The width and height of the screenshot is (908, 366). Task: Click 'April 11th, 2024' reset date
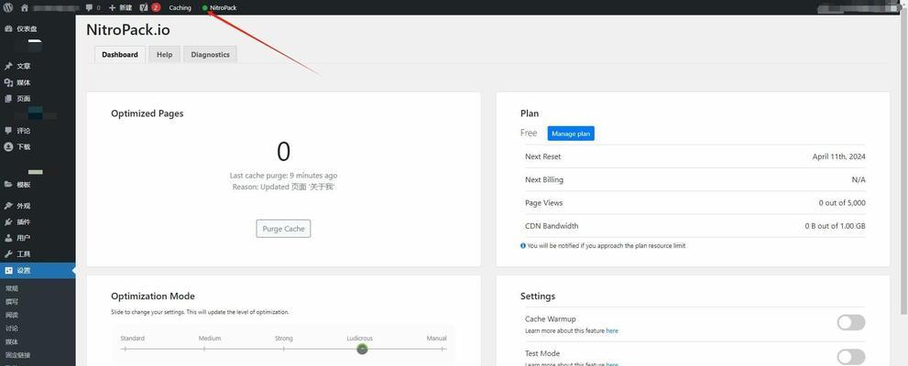(838, 156)
